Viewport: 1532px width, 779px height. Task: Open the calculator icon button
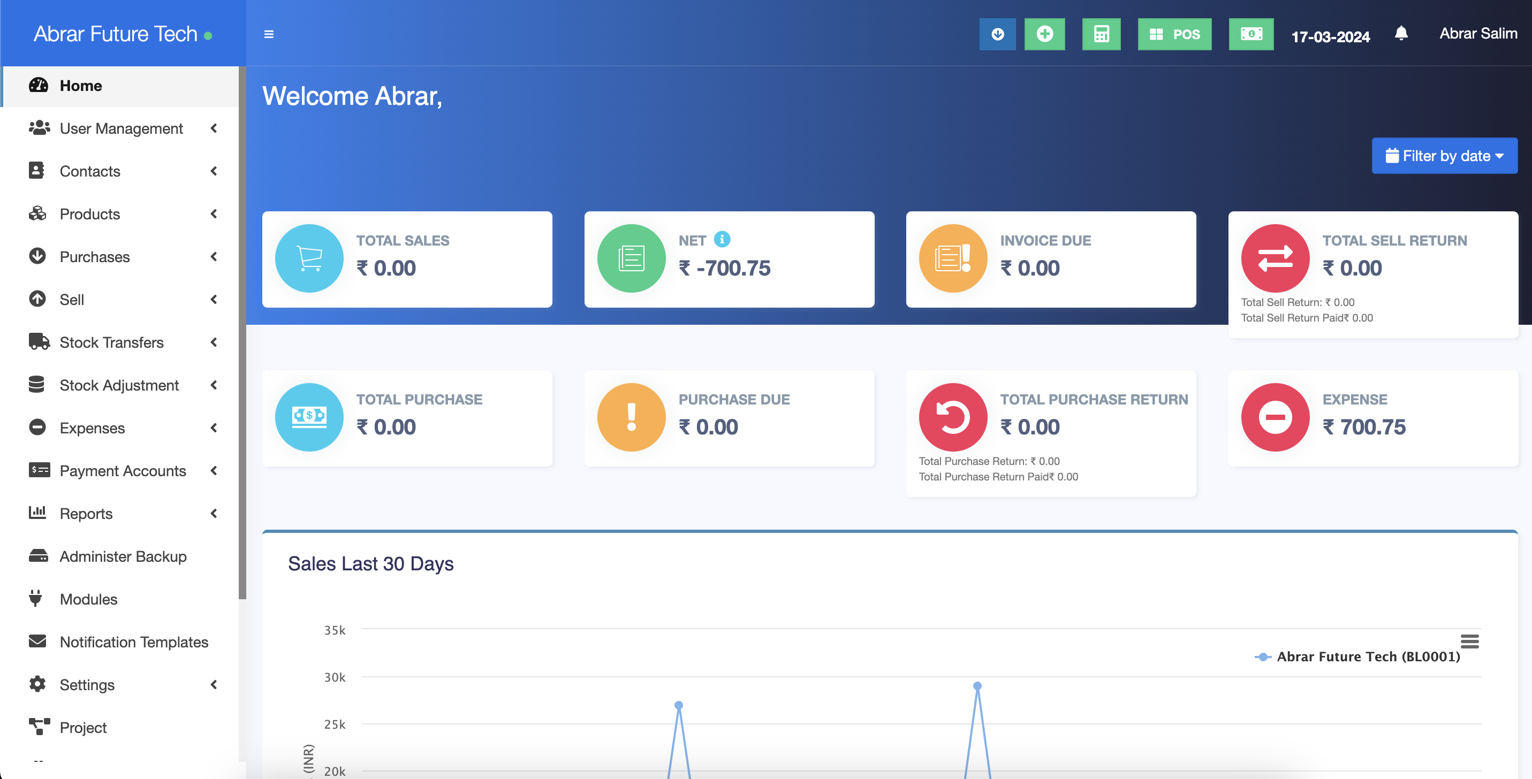coord(1101,34)
